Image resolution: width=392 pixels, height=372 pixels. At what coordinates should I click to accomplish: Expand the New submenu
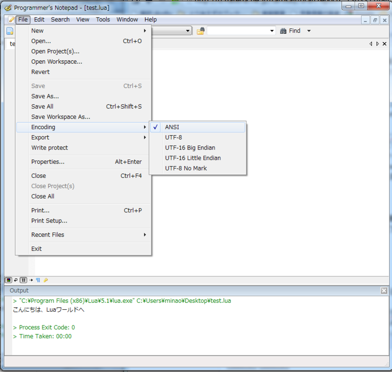83,30
